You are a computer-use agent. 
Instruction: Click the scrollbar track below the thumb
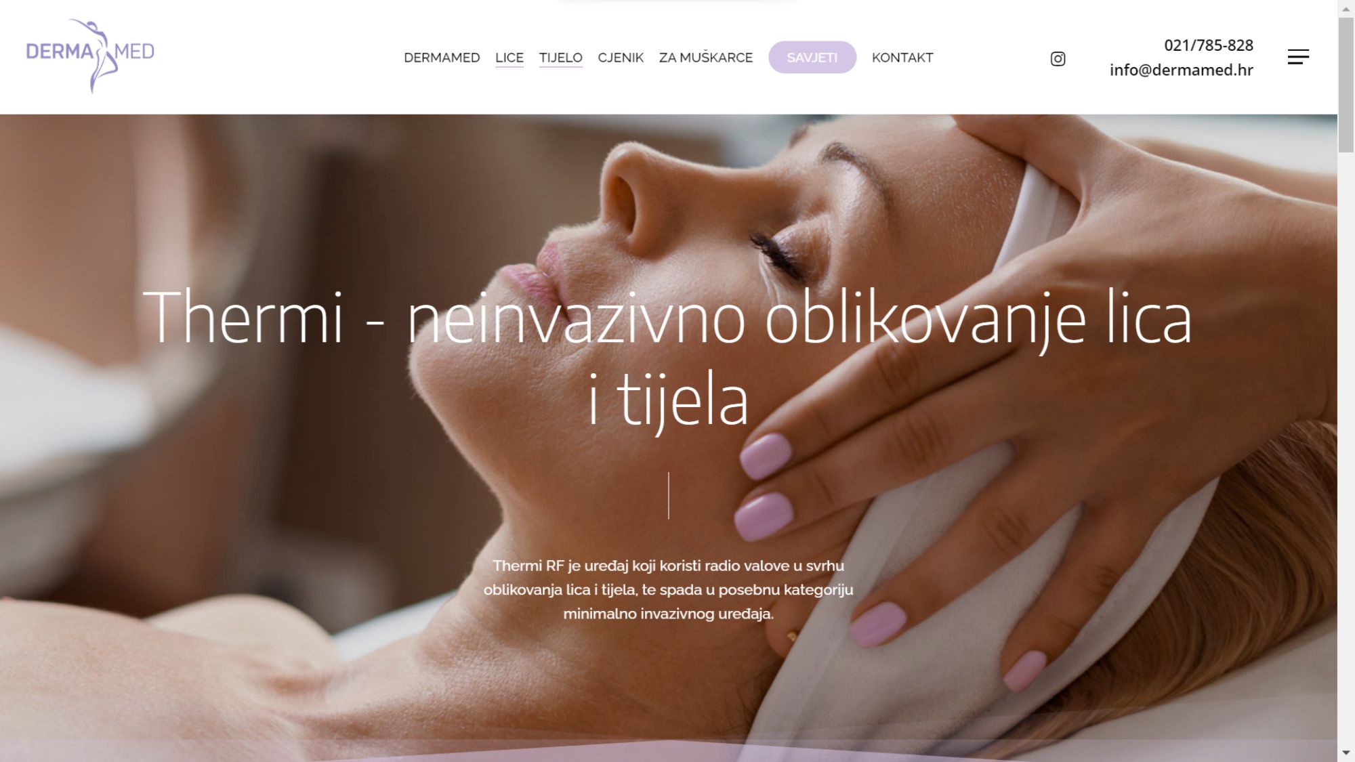coord(1346,447)
